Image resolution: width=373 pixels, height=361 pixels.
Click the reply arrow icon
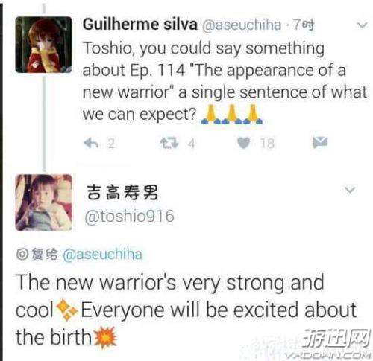pyautogui.click(x=91, y=143)
